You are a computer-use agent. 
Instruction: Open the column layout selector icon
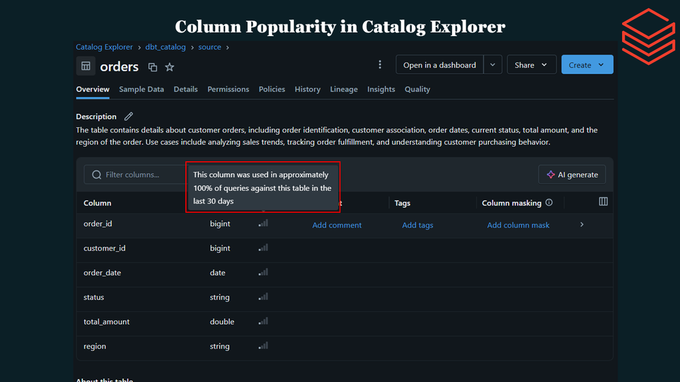coord(603,201)
